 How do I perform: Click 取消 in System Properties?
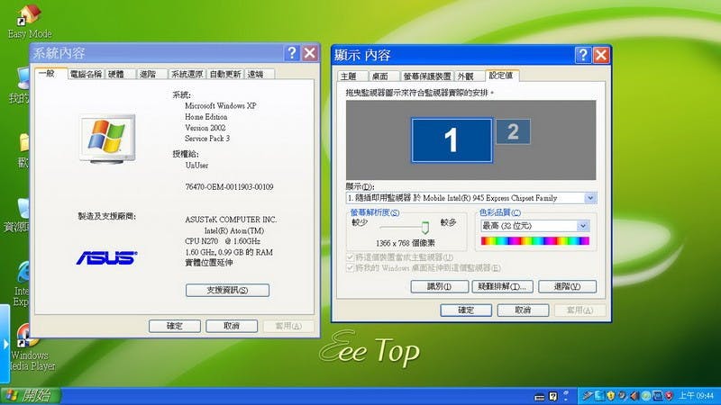tap(232, 326)
